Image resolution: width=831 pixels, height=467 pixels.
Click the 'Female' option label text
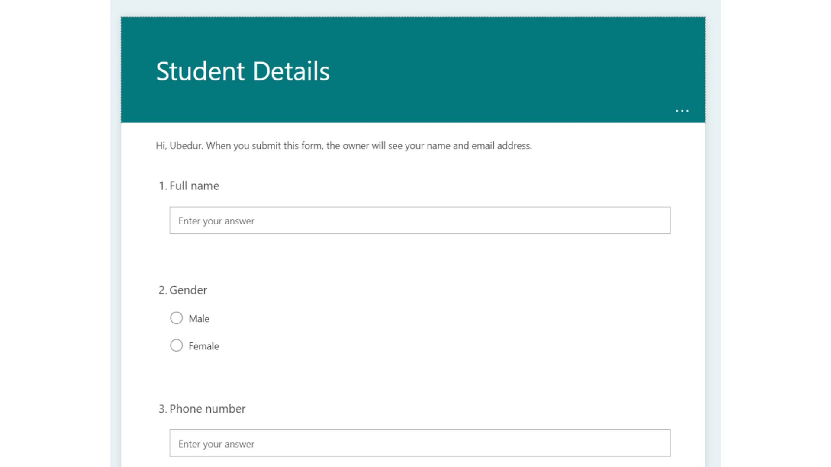point(204,346)
